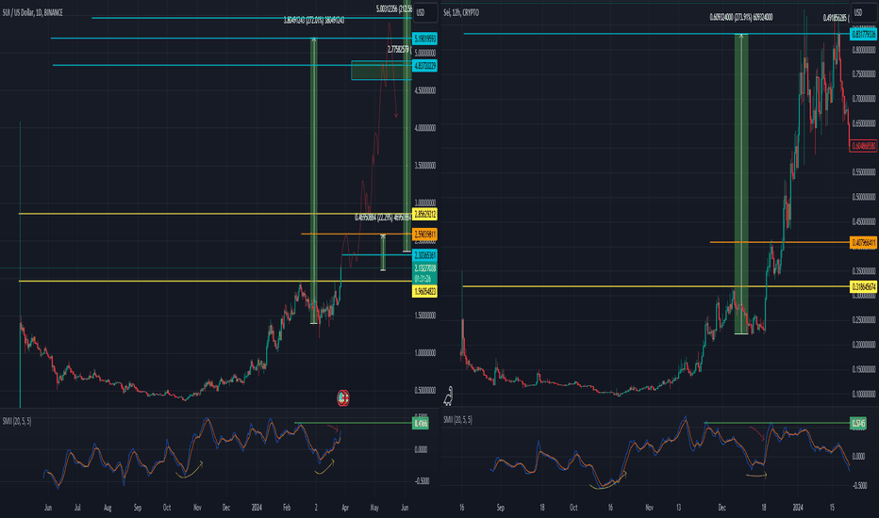Click the 13 label on Sei time axis
The height and width of the screenshot is (518, 879).
click(678, 508)
